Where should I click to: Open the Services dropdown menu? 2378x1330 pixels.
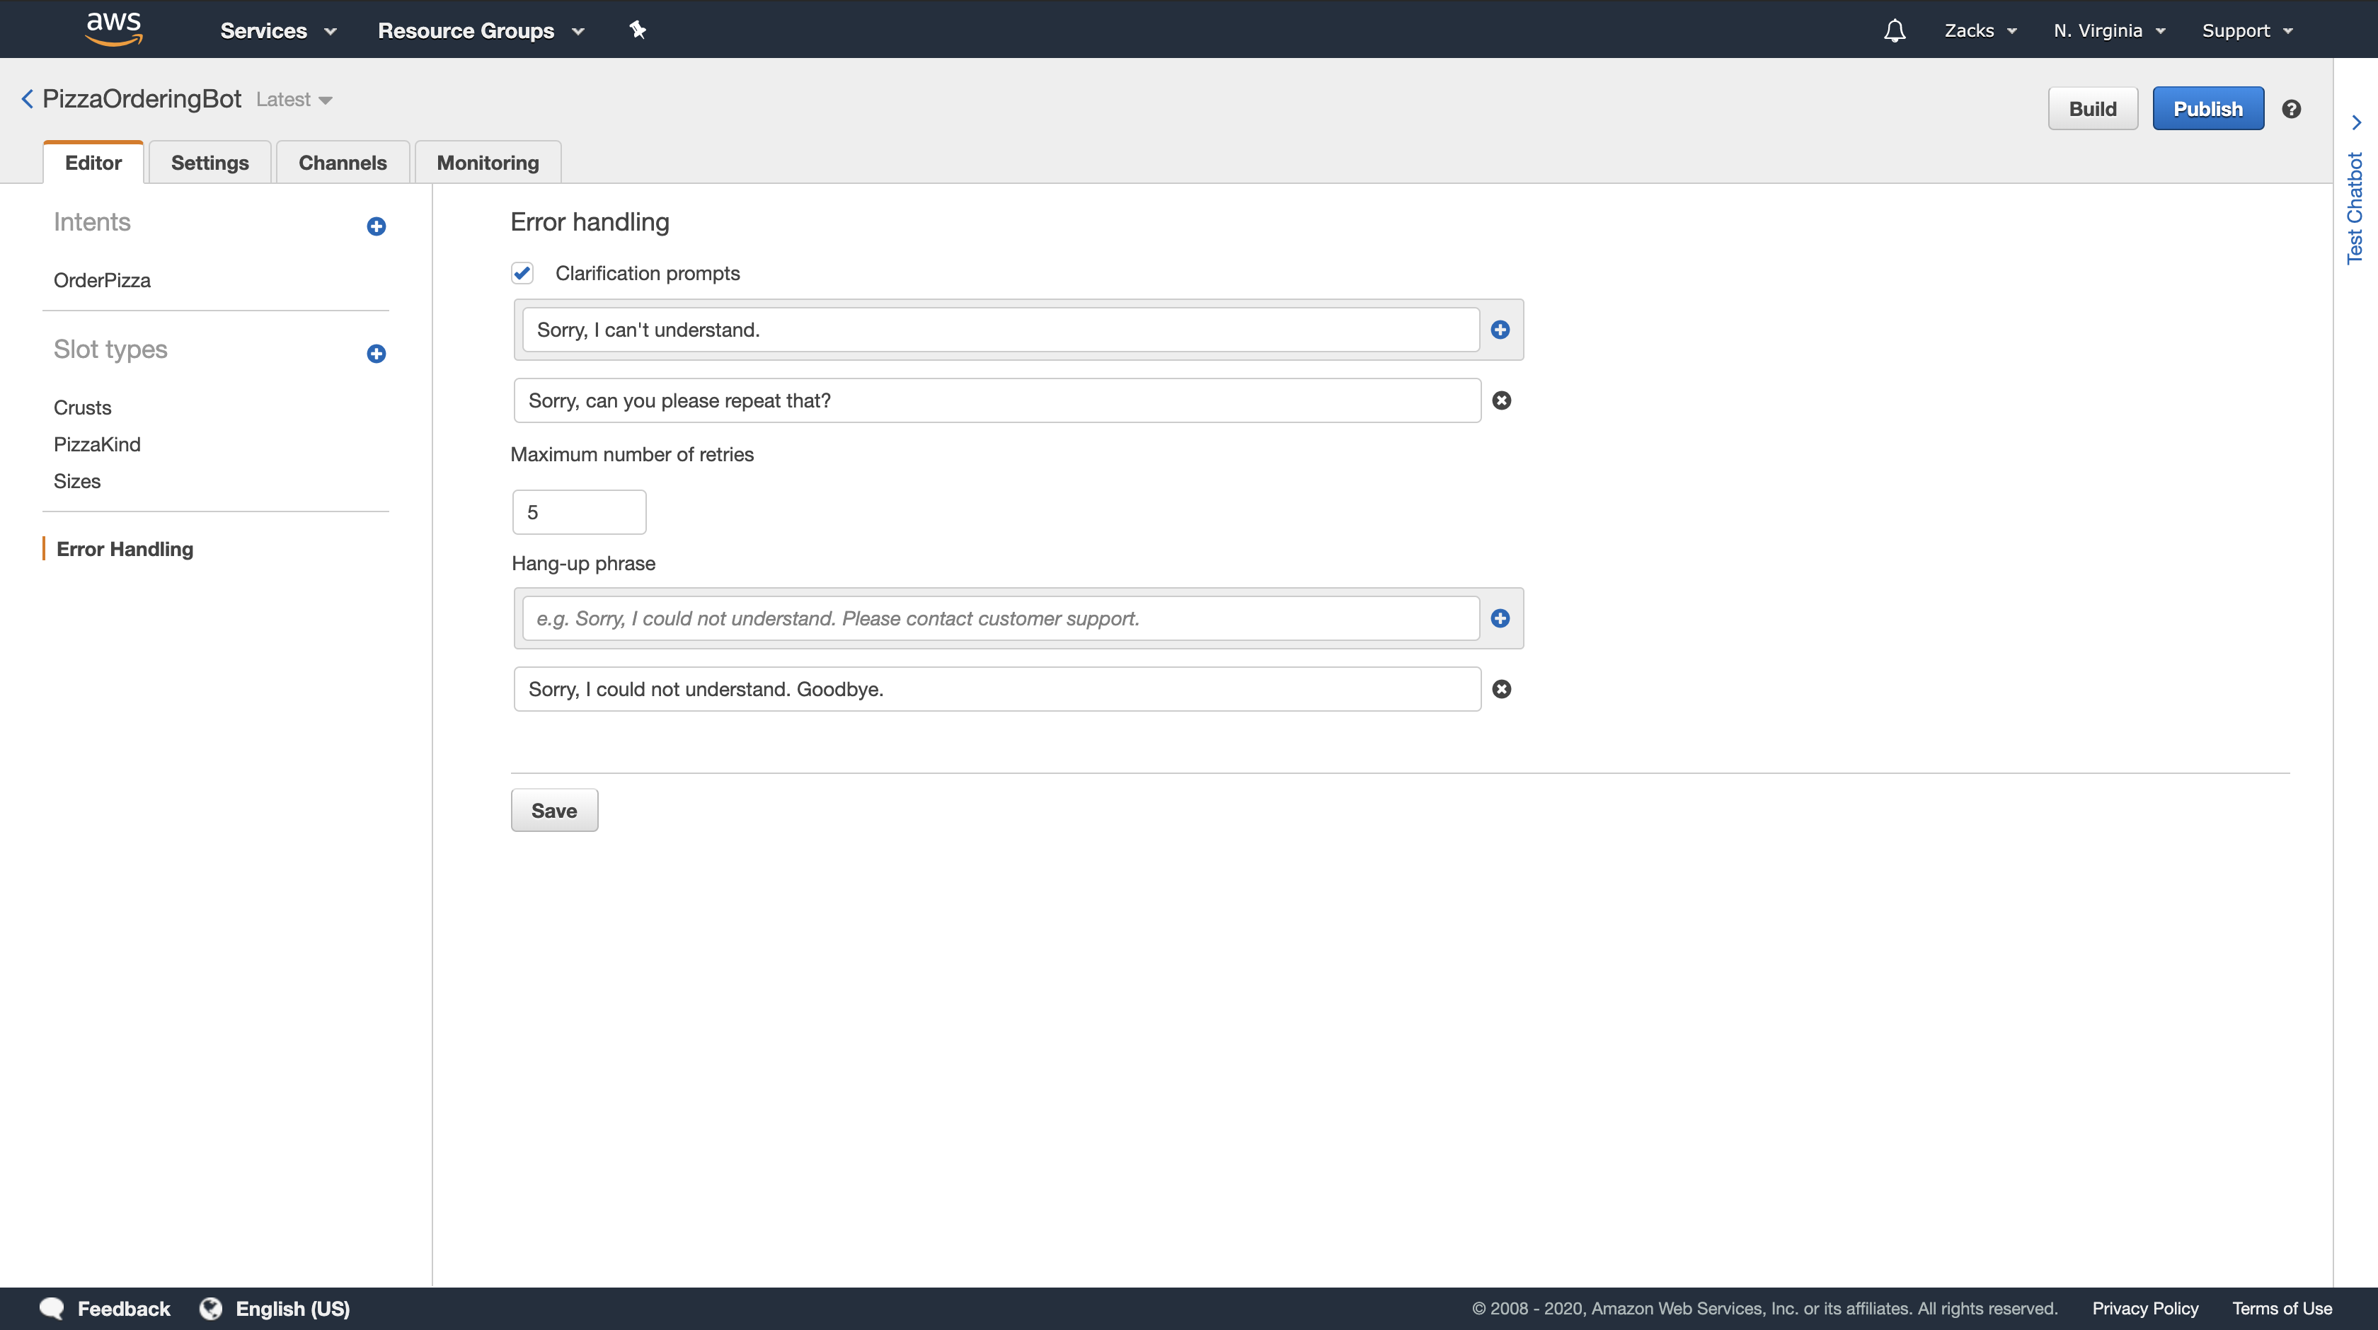tap(278, 30)
